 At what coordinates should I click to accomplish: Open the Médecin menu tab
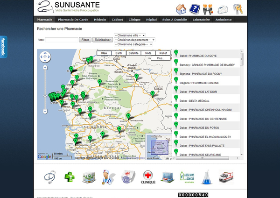(100, 20)
